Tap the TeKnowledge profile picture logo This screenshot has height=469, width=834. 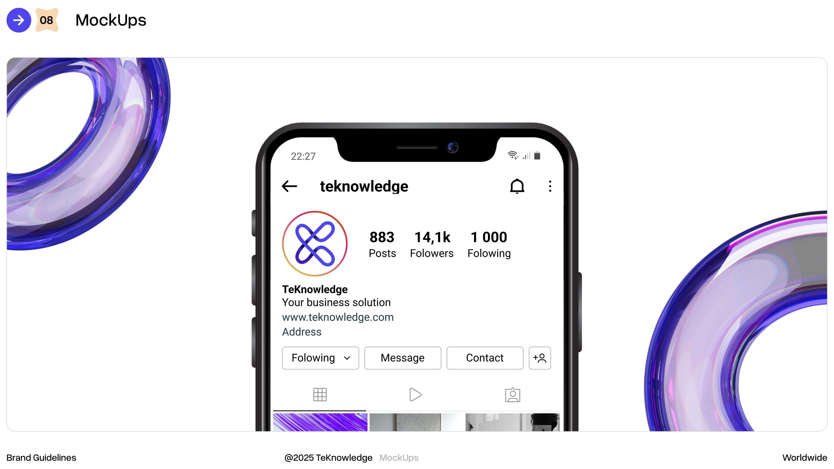[315, 244]
